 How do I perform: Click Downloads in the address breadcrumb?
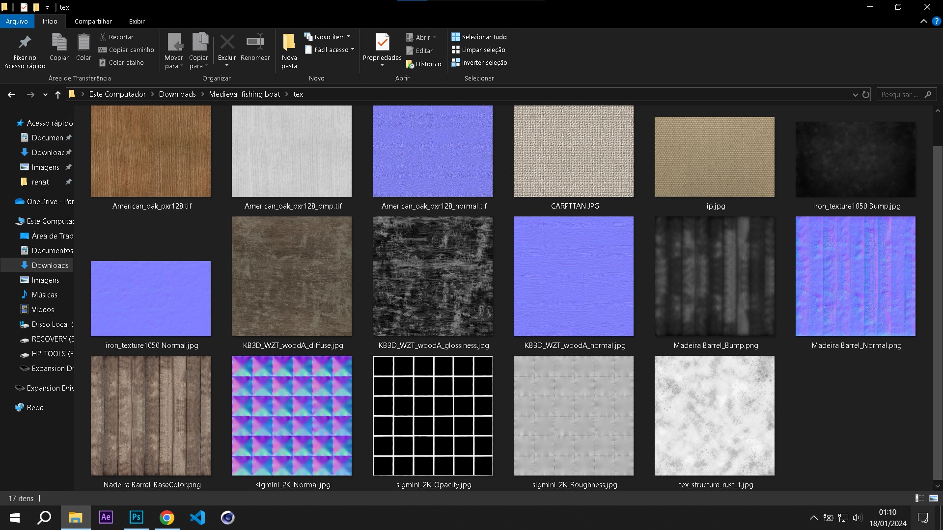click(177, 94)
